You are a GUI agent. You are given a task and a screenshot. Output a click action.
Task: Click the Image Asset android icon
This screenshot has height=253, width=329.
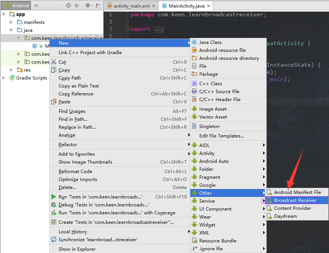click(194, 109)
